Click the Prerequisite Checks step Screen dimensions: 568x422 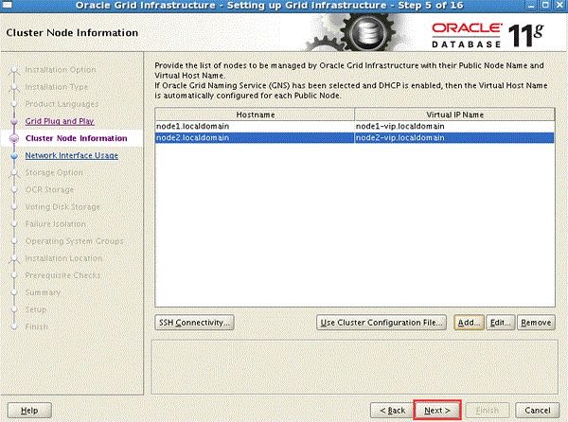(62, 275)
